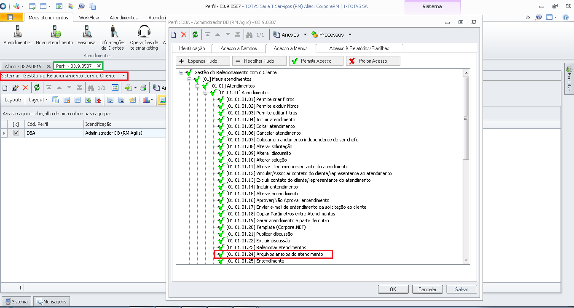Collapse [01.01.01] Atendimentos tree node
574x308 pixels.
(205, 93)
